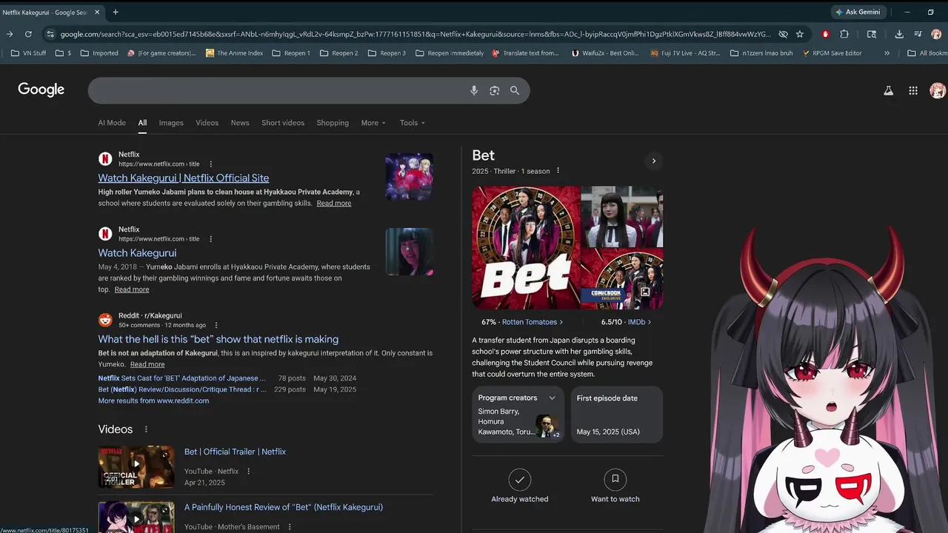Open the Downloads icon in toolbar
Viewport: 948px width, 533px height.
click(899, 34)
